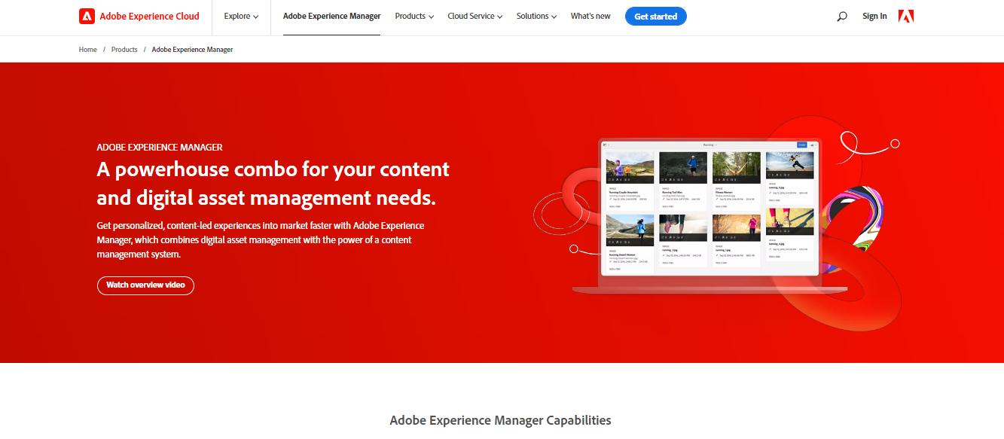1004x439 pixels.
Task: Click the Get started button
Action: (655, 15)
